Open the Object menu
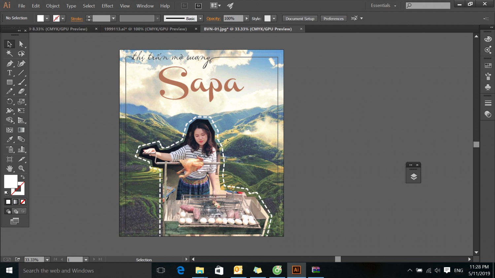 point(53,6)
